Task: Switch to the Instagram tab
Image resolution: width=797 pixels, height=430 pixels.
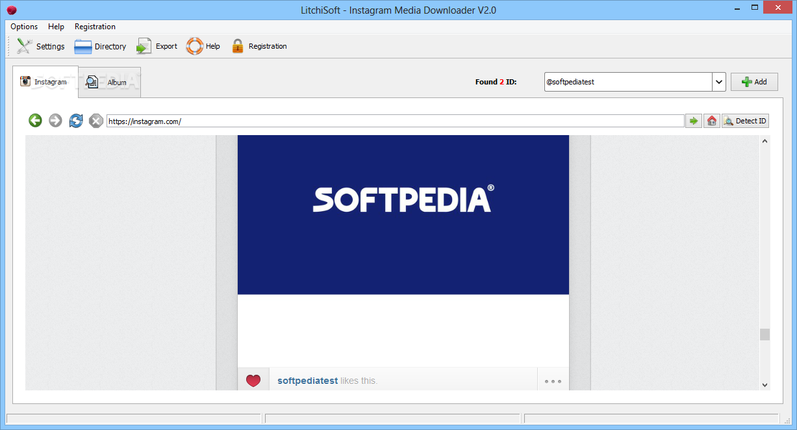Action: tap(45, 82)
